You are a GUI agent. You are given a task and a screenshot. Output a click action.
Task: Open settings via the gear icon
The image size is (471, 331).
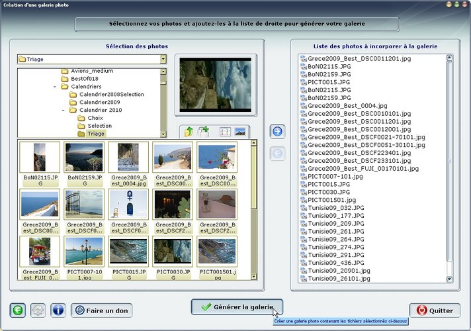(38, 310)
